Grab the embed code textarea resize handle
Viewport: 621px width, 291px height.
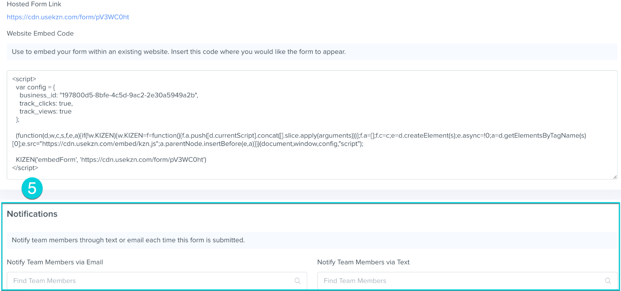click(615, 177)
